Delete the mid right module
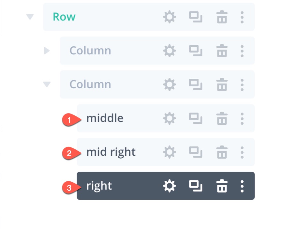281x229 pixels. 222,152
